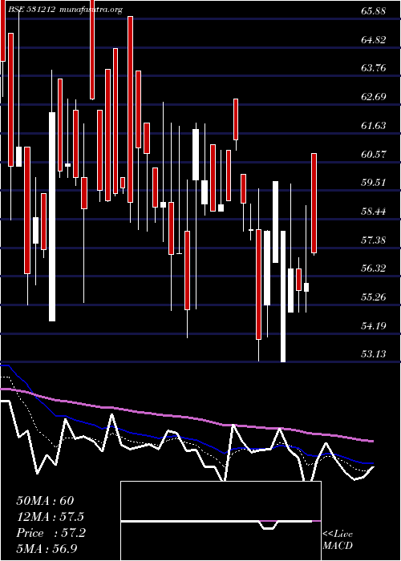Click the Price : 57.2 reading
The width and height of the screenshot is (401, 561).
pos(51,533)
